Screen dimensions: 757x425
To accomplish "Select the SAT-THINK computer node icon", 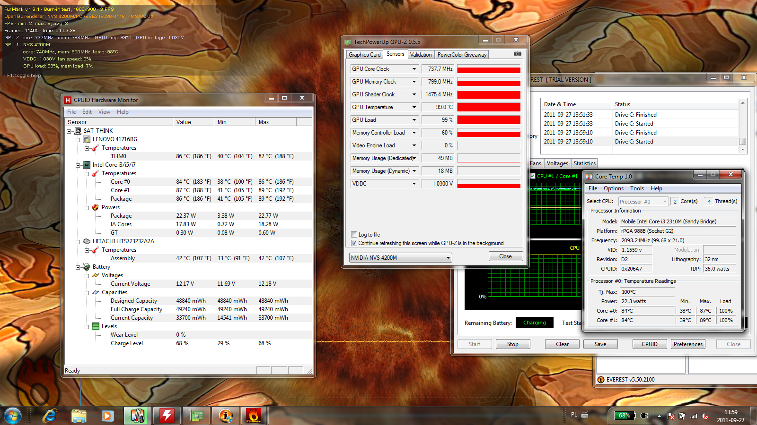I will 78,131.
